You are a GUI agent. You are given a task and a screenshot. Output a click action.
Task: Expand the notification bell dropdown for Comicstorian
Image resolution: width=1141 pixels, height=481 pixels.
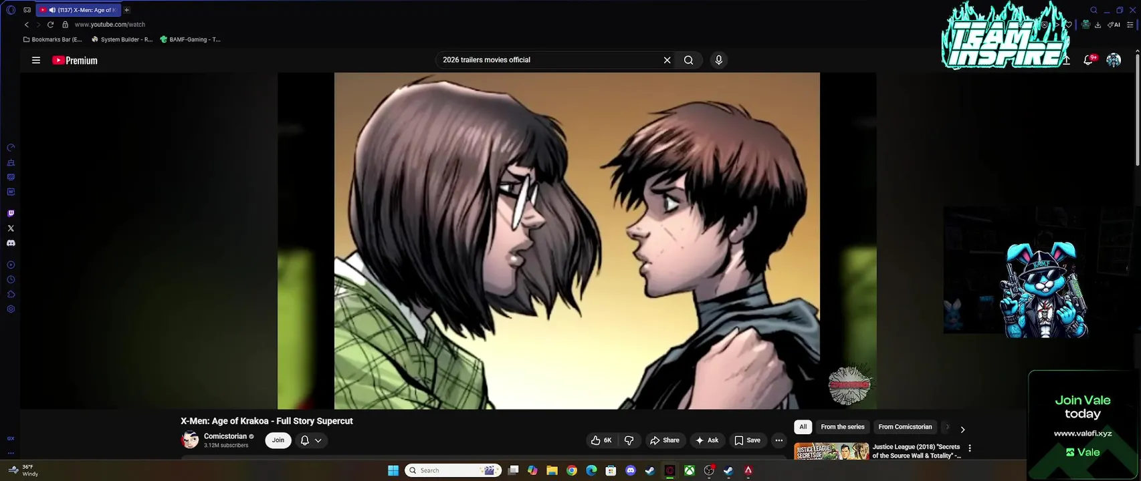tap(311, 440)
